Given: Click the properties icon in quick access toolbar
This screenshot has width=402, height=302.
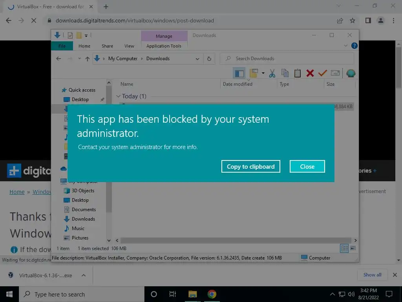Looking at the screenshot, I should click(x=70, y=35).
